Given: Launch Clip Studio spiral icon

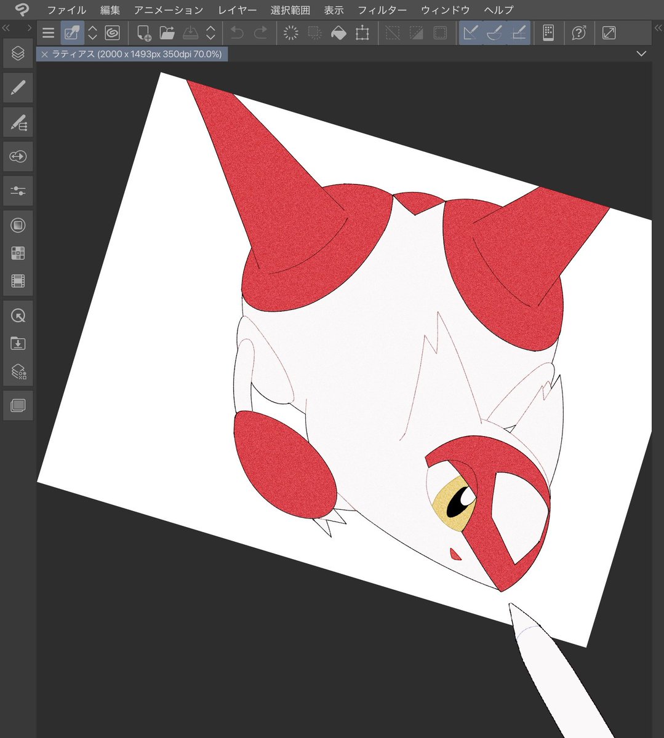Looking at the screenshot, I should [x=112, y=33].
